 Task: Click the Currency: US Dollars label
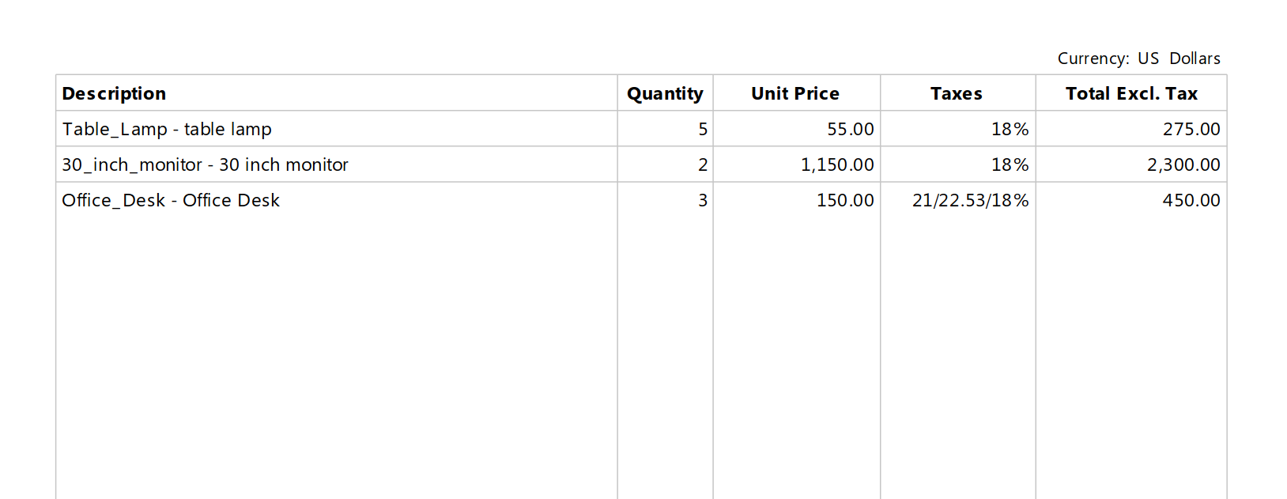[1139, 59]
